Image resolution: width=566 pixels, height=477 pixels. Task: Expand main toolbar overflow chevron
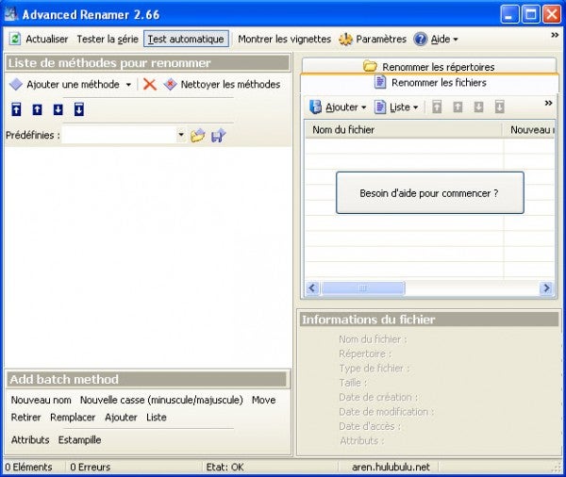555,35
